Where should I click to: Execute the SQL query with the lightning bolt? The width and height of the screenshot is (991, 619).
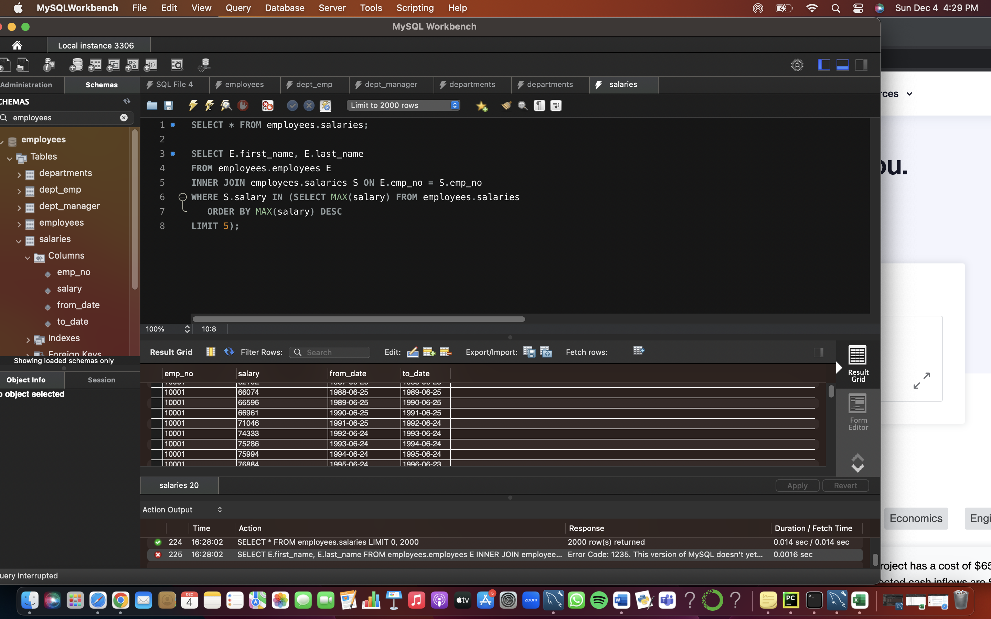(193, 105)
